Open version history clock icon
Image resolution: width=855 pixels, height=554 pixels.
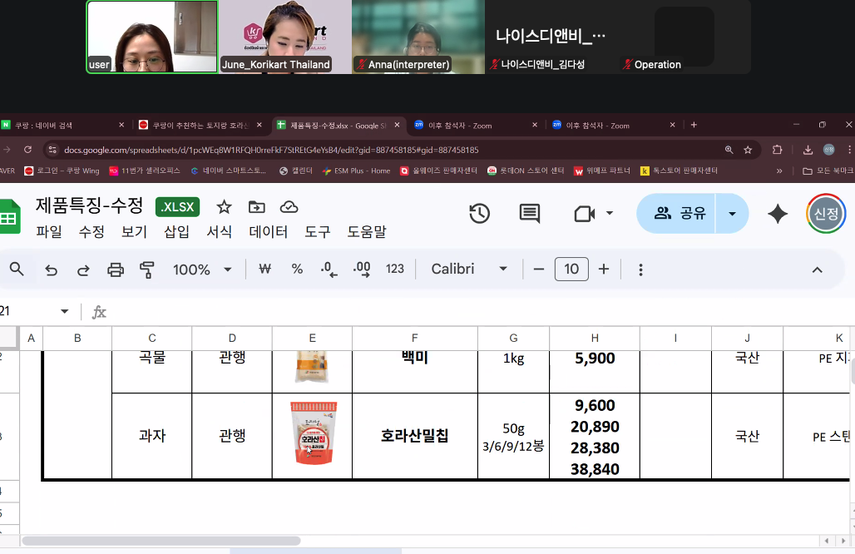(479, 214)
